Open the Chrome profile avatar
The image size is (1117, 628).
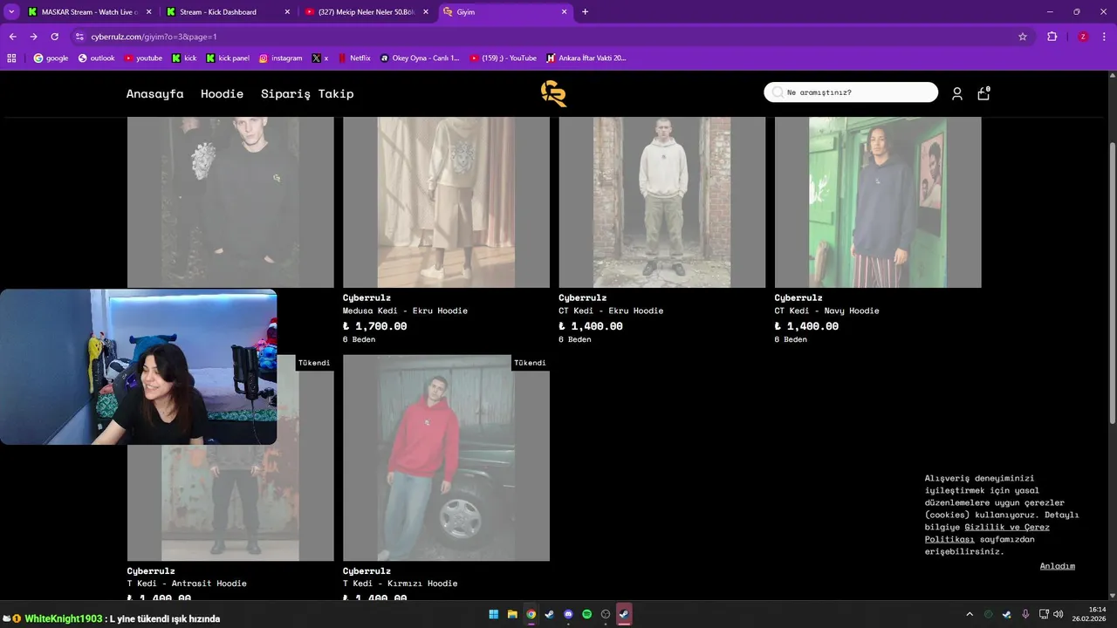1083,37
